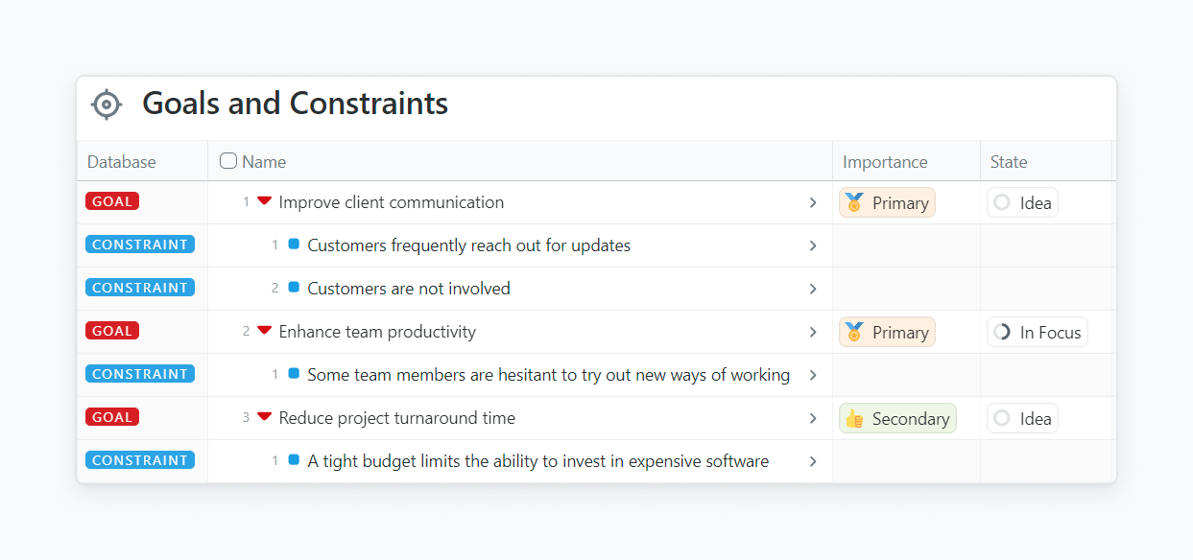Collapse the 'Improve client communication' goal
The image size is (1193, 560).
[x=264, y=201]
